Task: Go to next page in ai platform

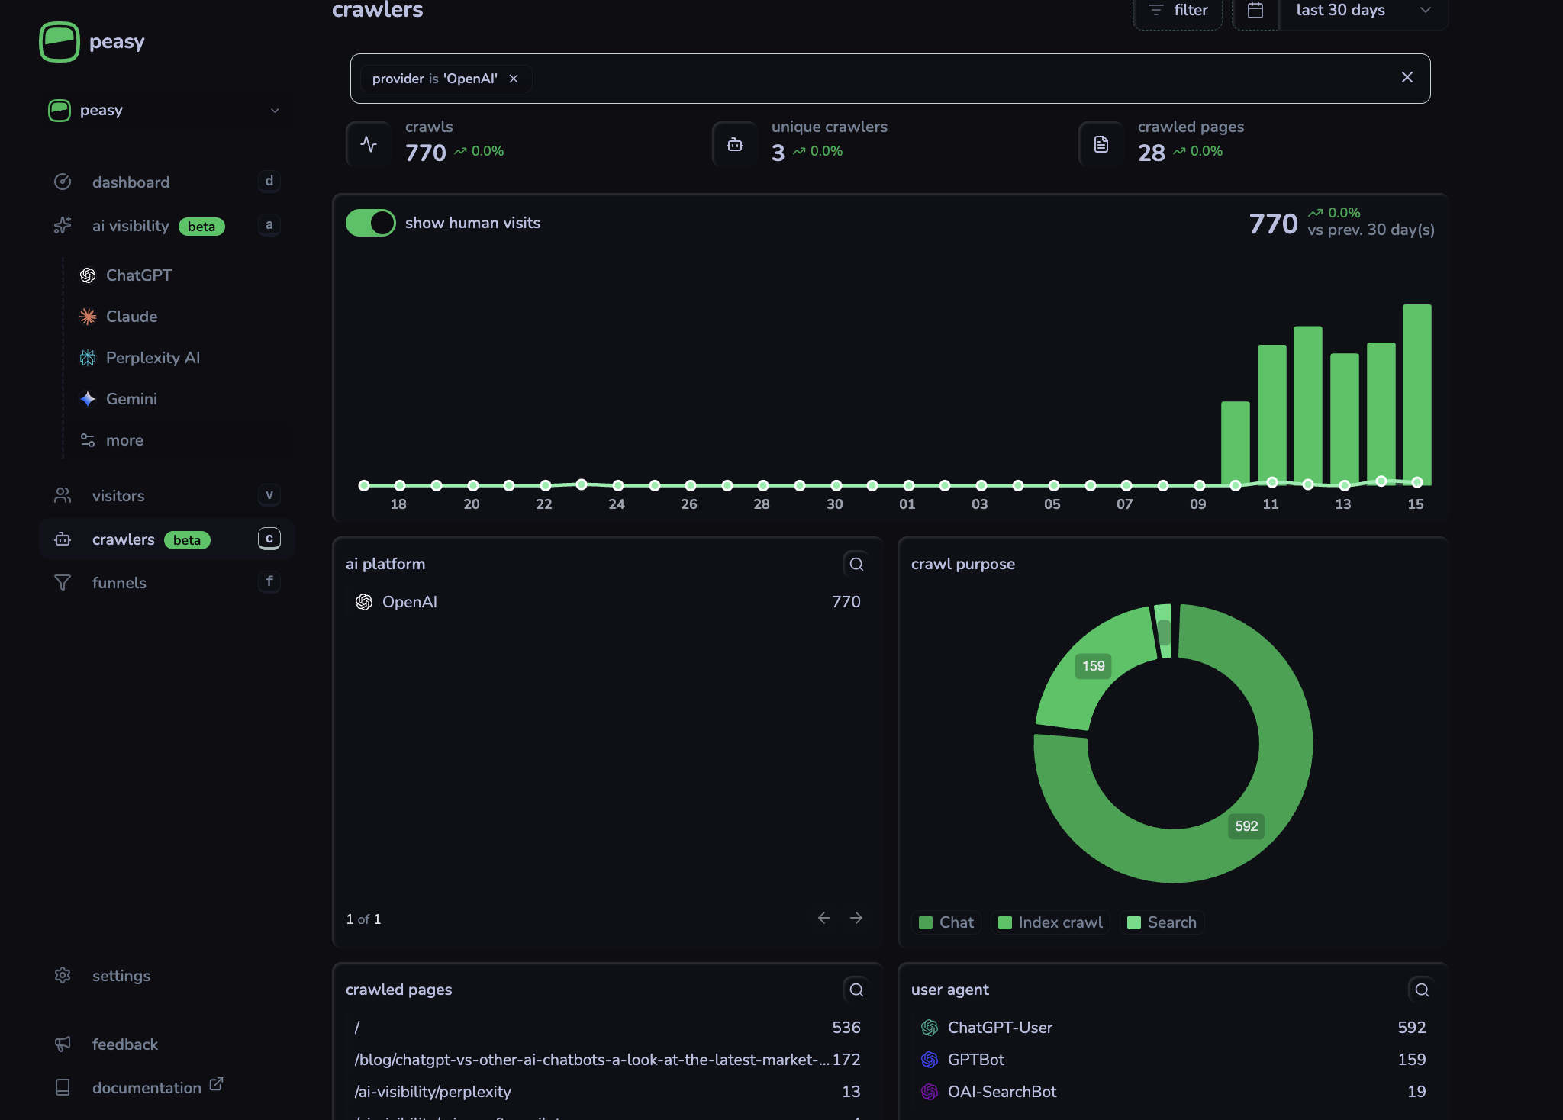Action: pyautogui.click(x=856, y=918)
